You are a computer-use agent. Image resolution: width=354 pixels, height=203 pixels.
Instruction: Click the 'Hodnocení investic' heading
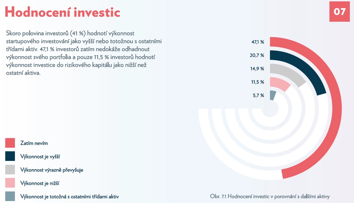[63, 12]
